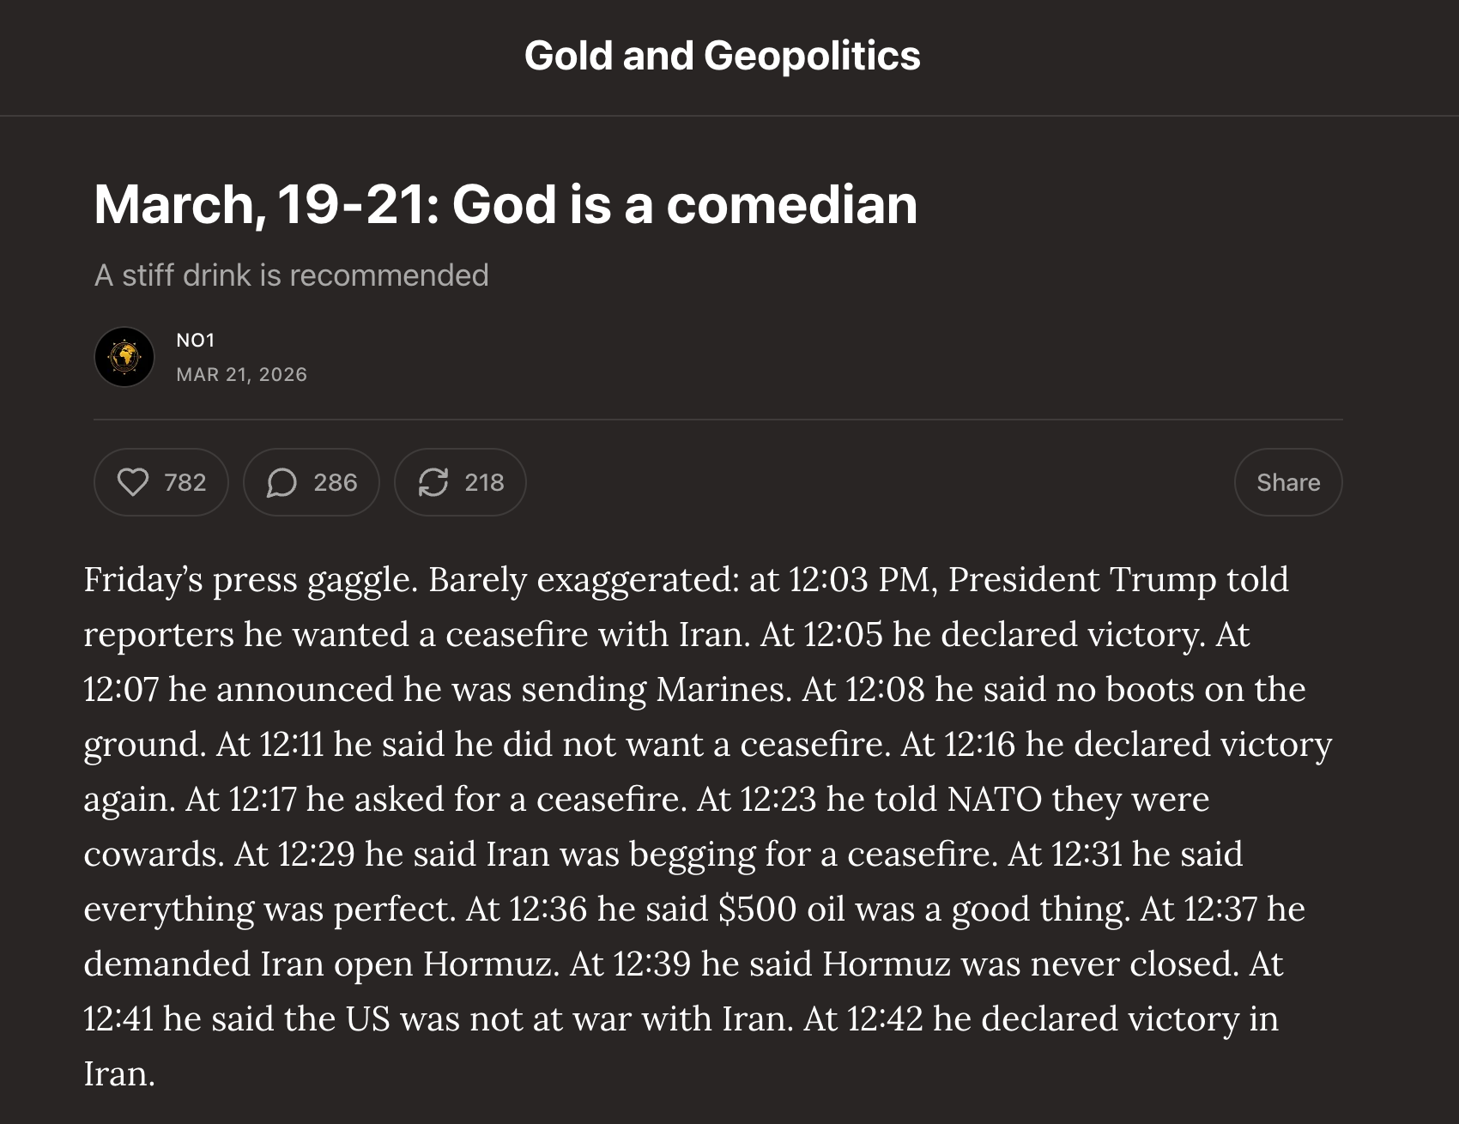Click the word "NATO" in the article
This screenshot has width=1459, height=1124.
click(x=994, y=800)
